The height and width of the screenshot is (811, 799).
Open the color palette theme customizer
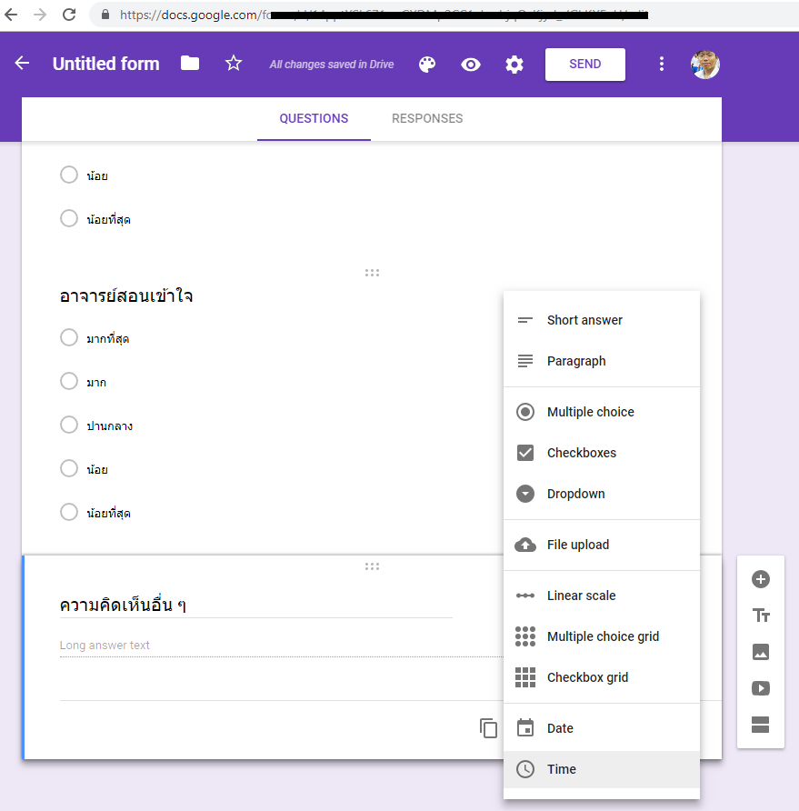pos(427,65)
